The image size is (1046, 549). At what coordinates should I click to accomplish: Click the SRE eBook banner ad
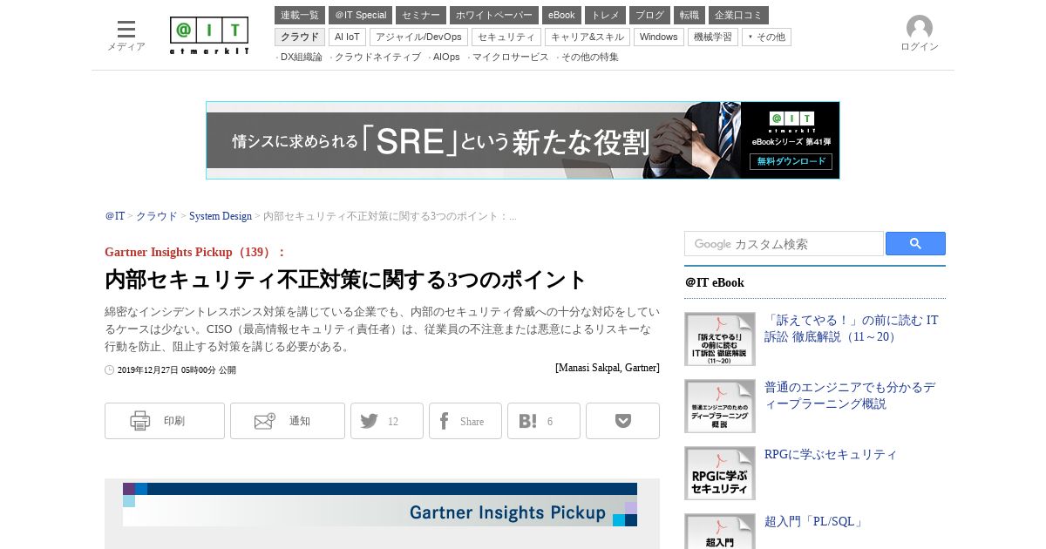(x=523, y=140)
